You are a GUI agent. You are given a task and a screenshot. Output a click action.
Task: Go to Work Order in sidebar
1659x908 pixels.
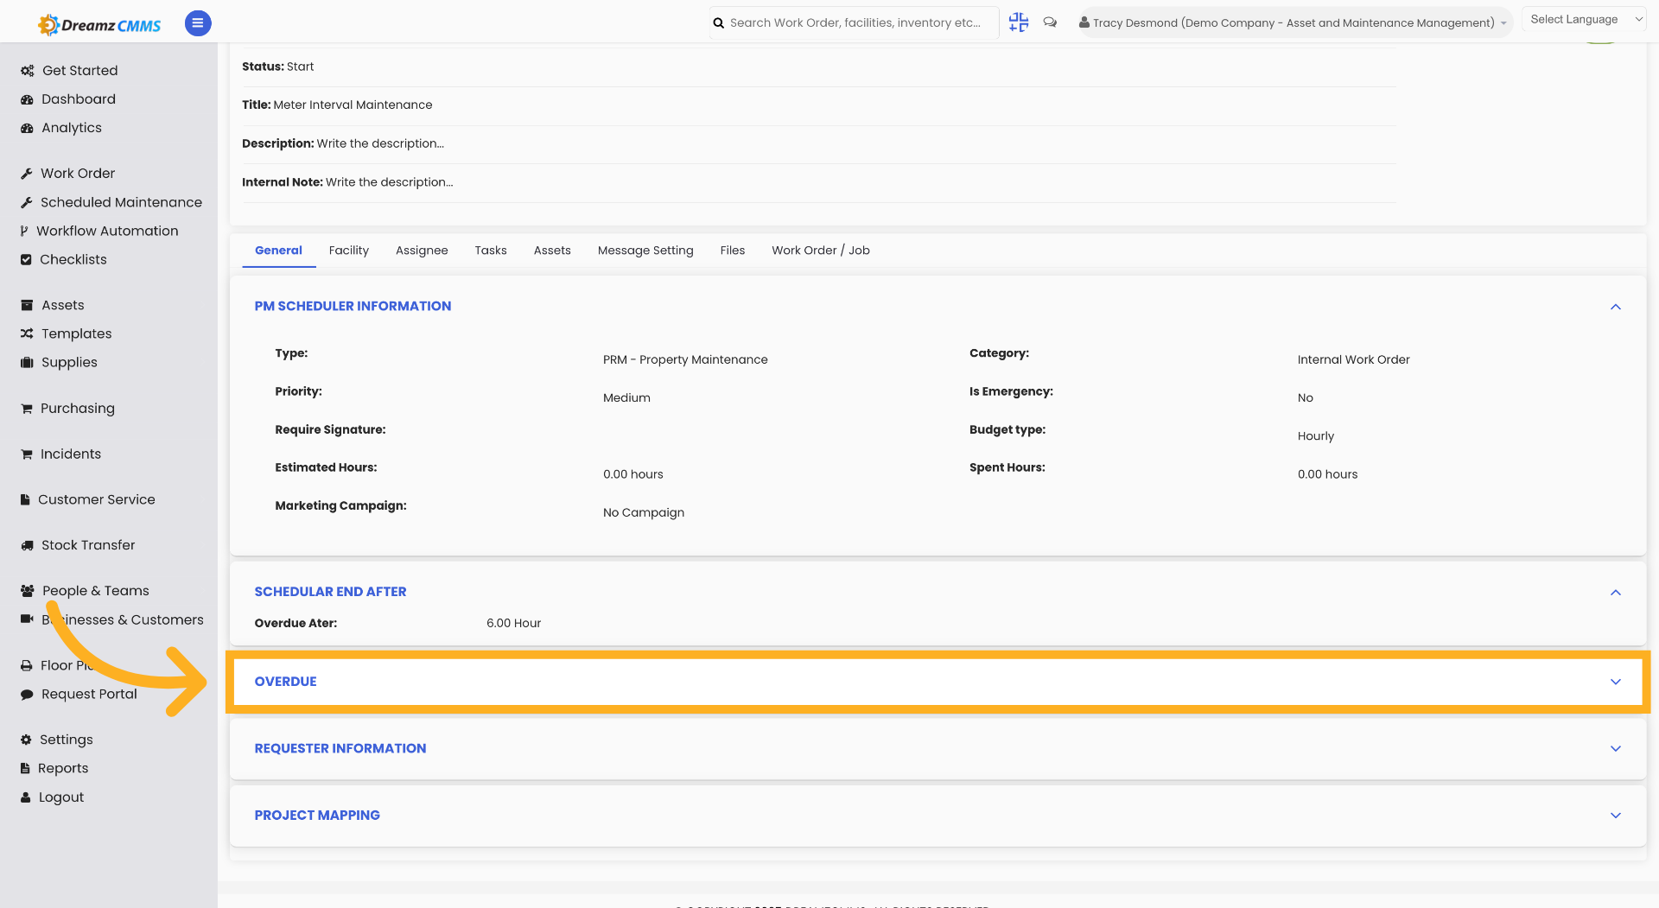78,174
